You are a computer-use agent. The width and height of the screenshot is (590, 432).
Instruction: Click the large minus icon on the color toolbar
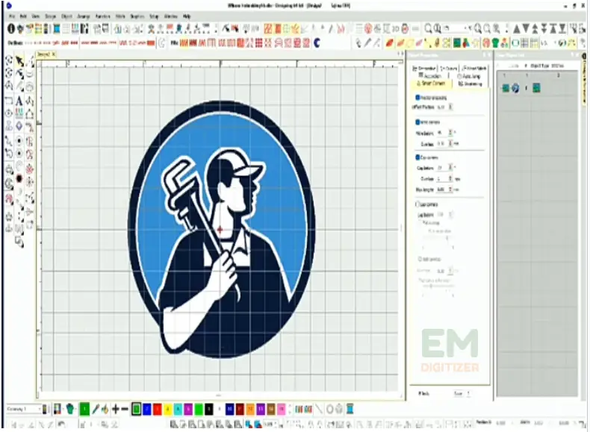[125, 409]
